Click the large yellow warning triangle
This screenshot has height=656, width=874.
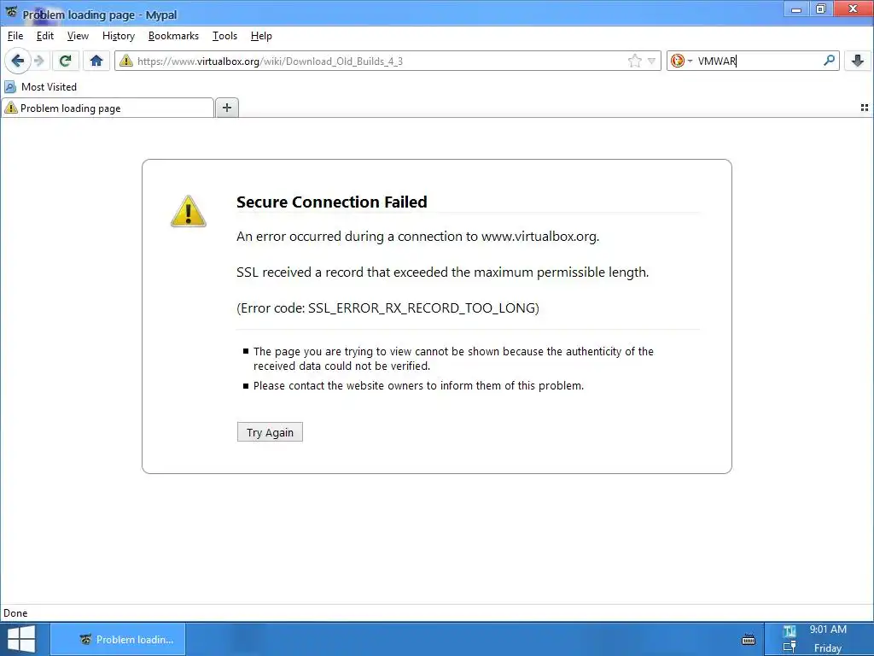click(x=189, y=212)
